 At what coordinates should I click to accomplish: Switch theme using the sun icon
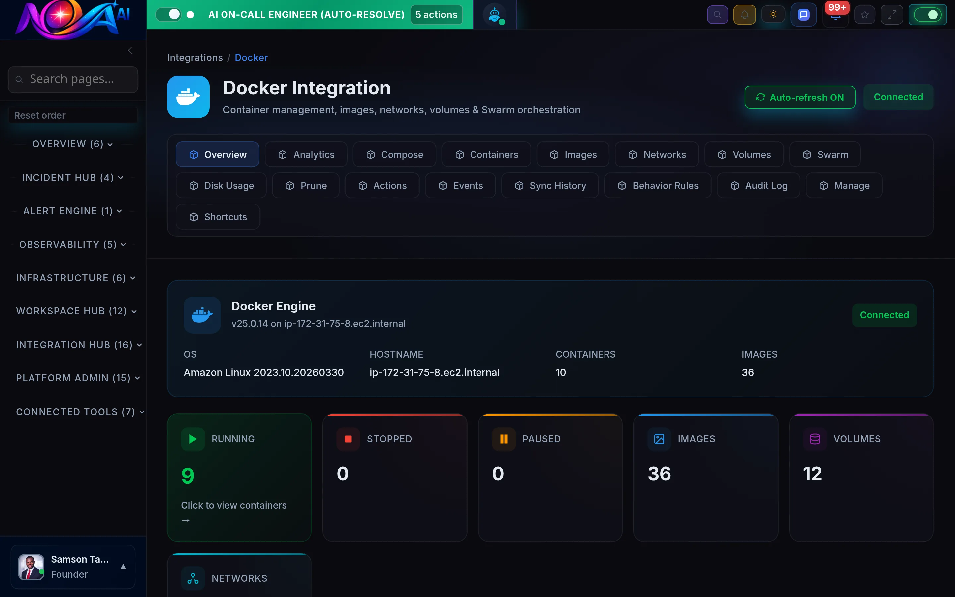(x=773, y=14)
